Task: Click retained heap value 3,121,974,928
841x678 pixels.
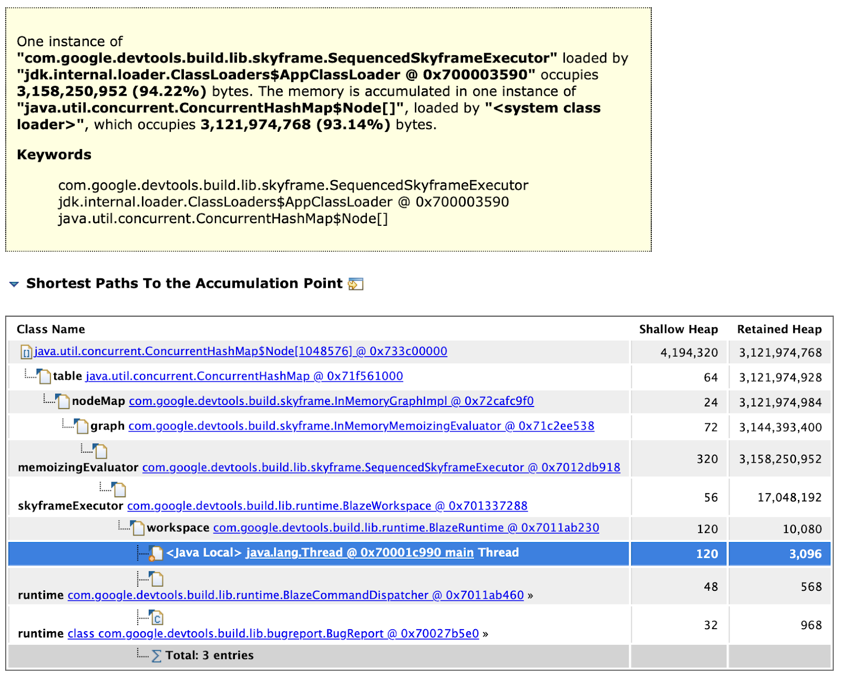Action: coord(780,377)
